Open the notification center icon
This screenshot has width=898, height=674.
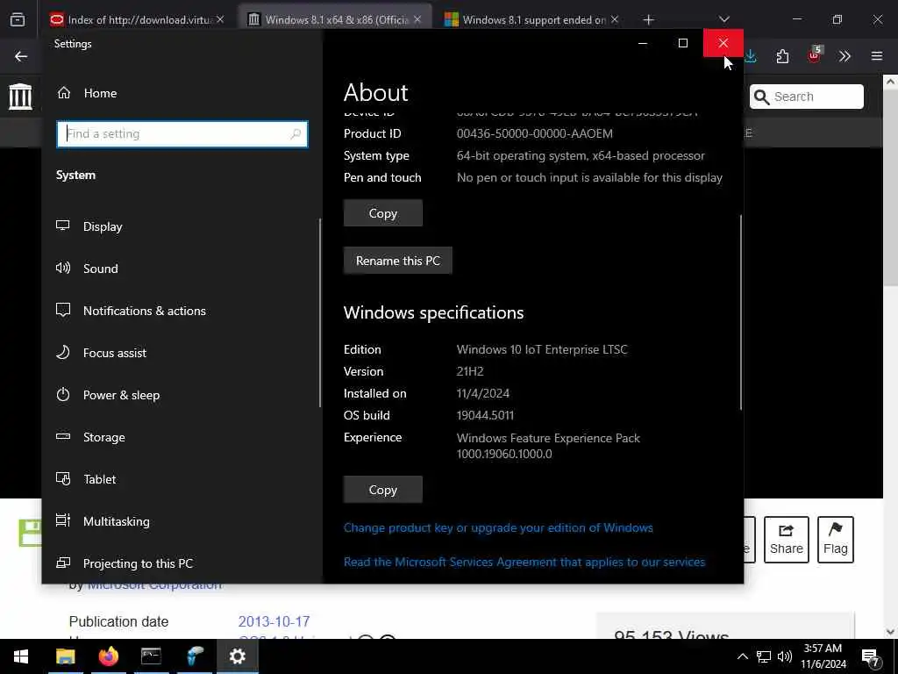click(871, 657)
